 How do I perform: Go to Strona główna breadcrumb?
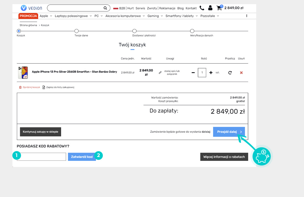coord(28,25)
